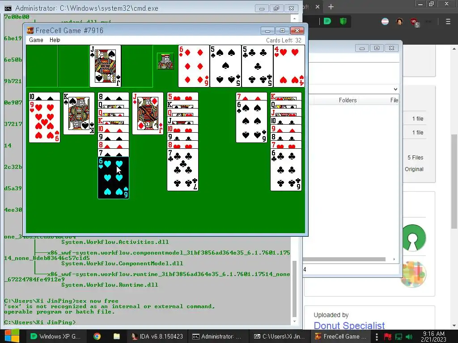Click the 4 of hearts home cell
Viewport: 458px width, 343px height.
point(289,66)
